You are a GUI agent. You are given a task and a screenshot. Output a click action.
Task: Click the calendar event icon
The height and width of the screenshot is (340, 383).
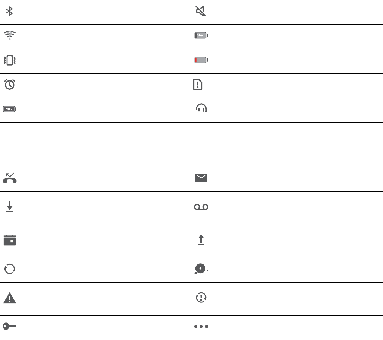point(10,240)
